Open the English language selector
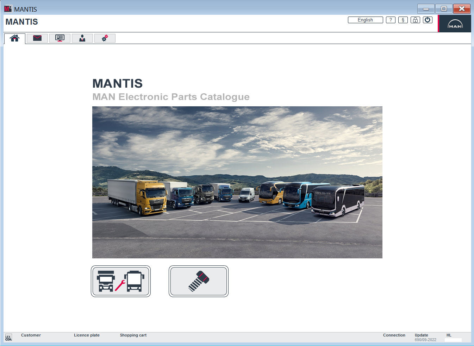474x346 pixels. (365, 20)
